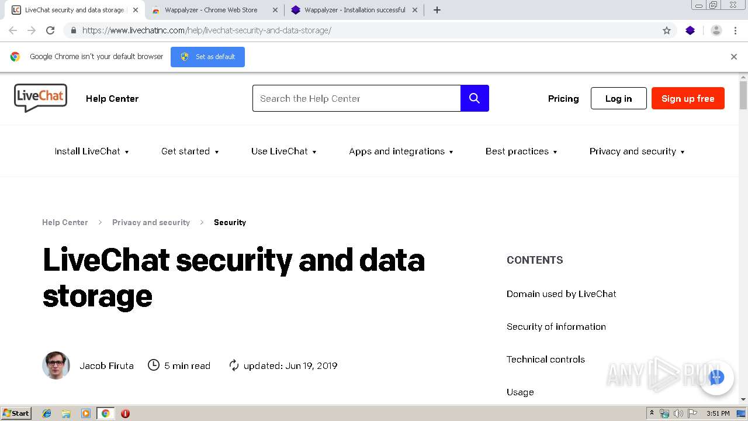The image size is (748, 421).
Task: Expand the Install LiveChat menu
Action: coord(92,151)
